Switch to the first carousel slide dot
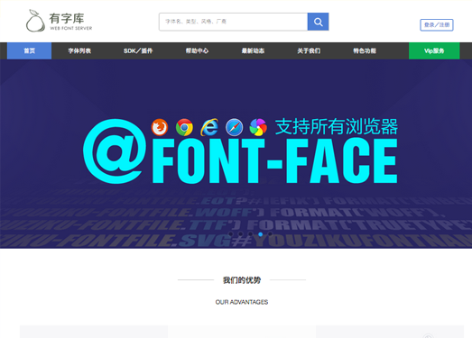Screen dimensions: 472x338 pos(230,234)
